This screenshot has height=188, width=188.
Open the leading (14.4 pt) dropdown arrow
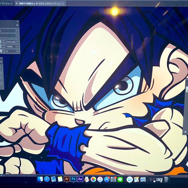click(17, 42)
